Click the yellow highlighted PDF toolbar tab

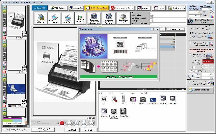click(97, 8)
